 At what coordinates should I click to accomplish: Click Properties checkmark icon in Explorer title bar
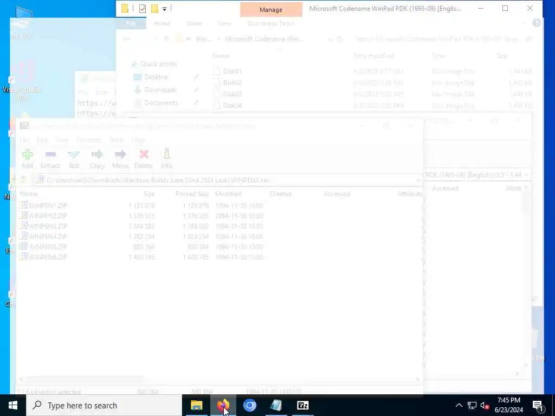[143, 9]
